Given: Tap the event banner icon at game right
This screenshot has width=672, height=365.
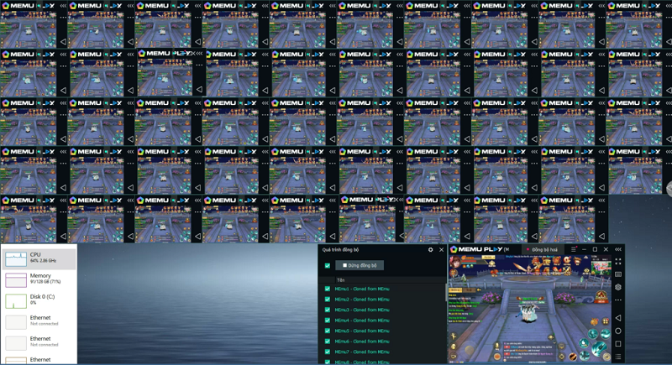Looking at the screenshot, I should click(x=601, y=296).
